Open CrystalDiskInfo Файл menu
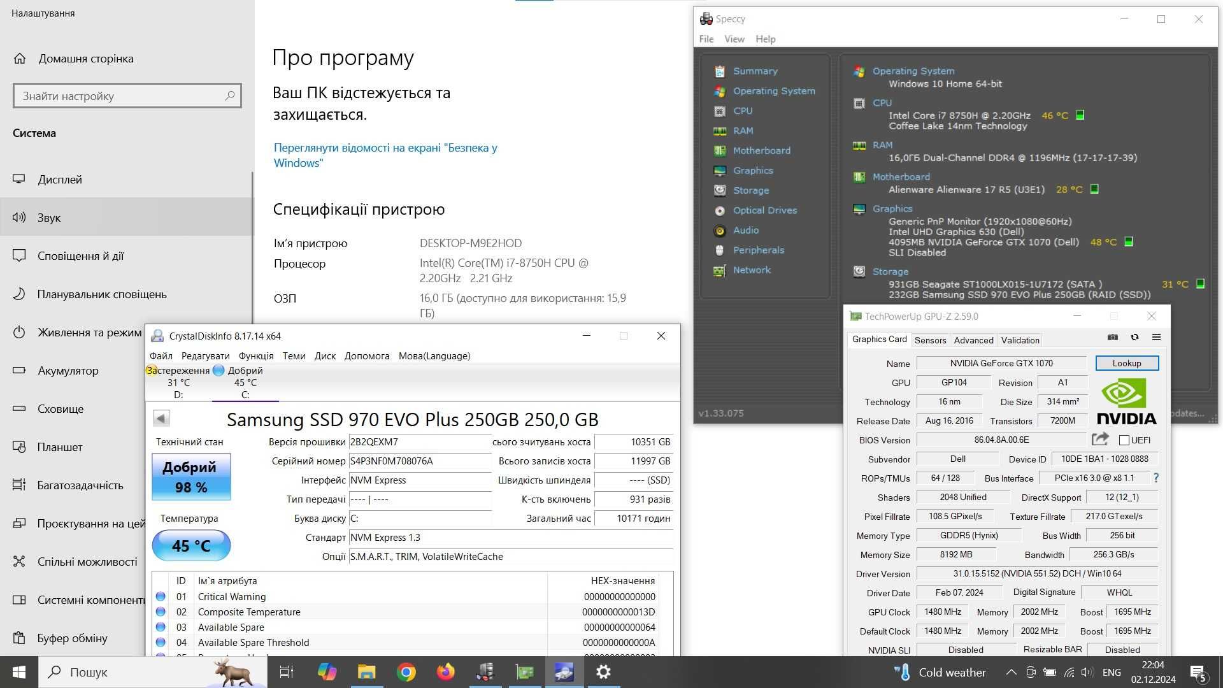1223x688 pixels. [x=161, y=356]
